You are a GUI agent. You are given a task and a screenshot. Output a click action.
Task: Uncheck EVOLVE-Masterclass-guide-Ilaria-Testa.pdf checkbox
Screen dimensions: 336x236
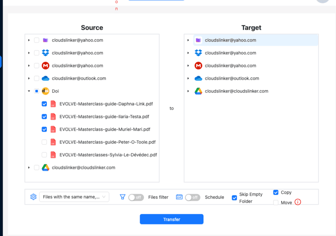pos(44,116)
